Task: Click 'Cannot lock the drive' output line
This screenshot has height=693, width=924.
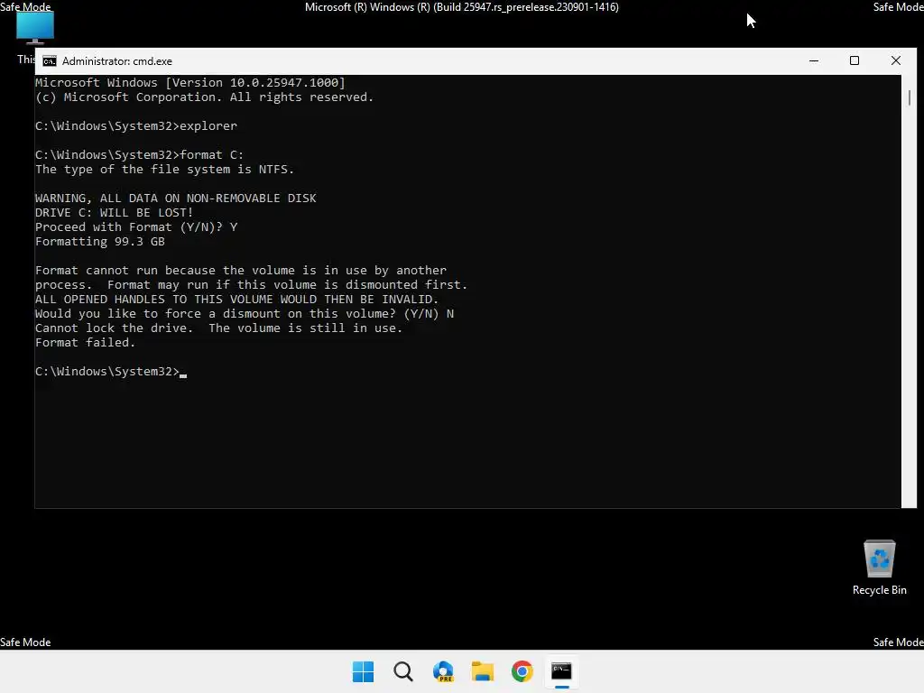Action: (218, 328)
